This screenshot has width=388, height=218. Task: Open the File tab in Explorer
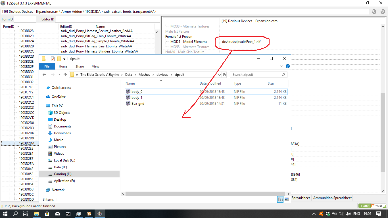point(47,66)
